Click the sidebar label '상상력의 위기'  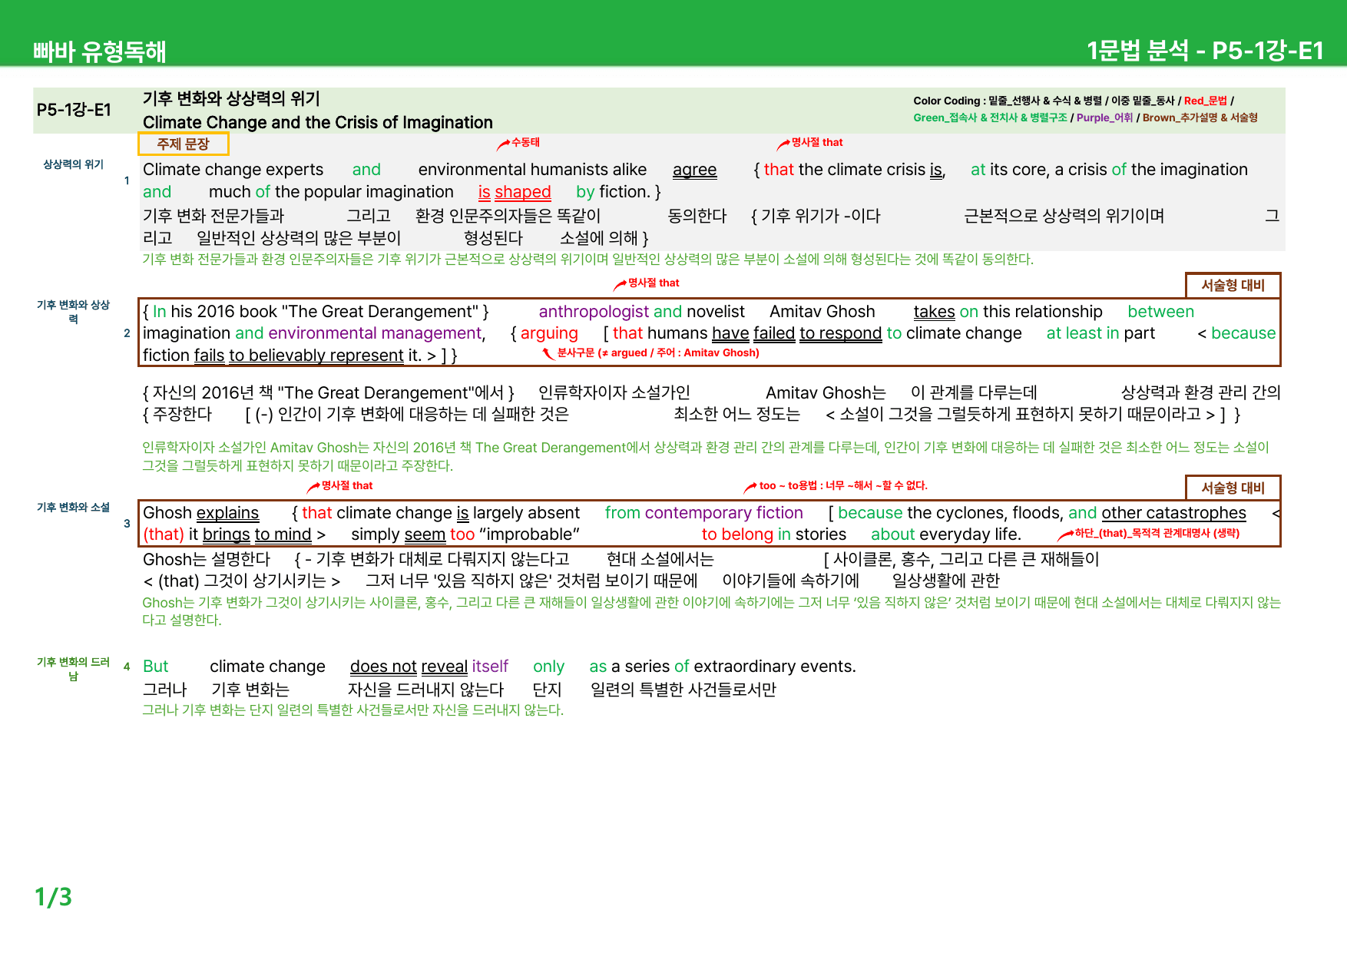pos(73,164)
